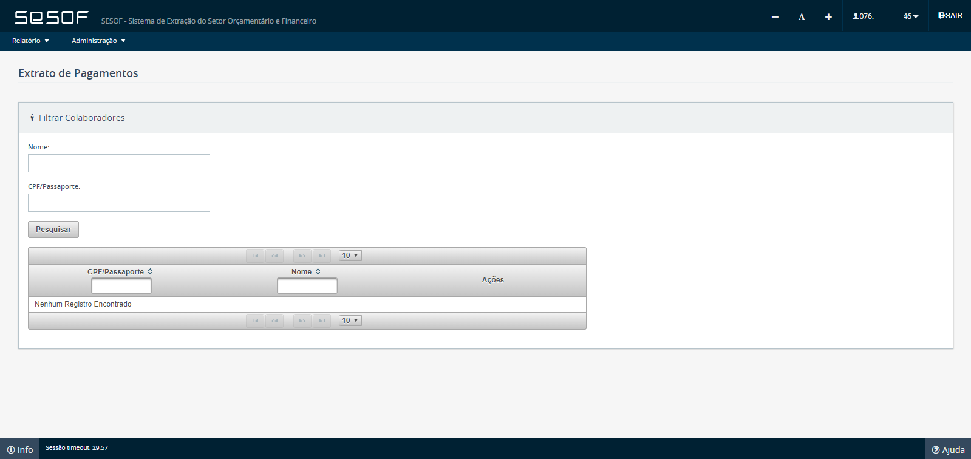Click the SESOF logo
This screenshot has width=971, height=459.
tap(52, 18)
